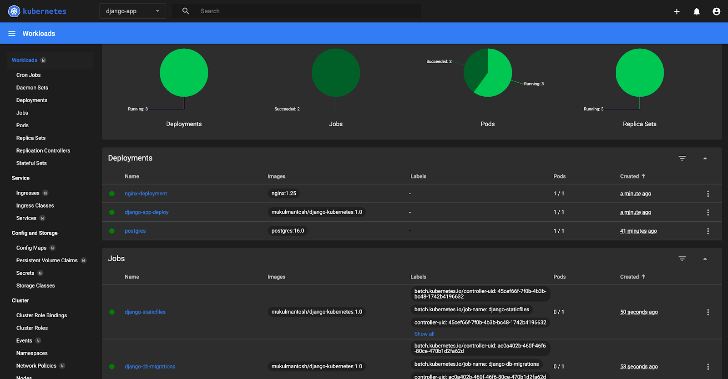
Task: Select Pods in the sidebar
Action: (22, 125)
